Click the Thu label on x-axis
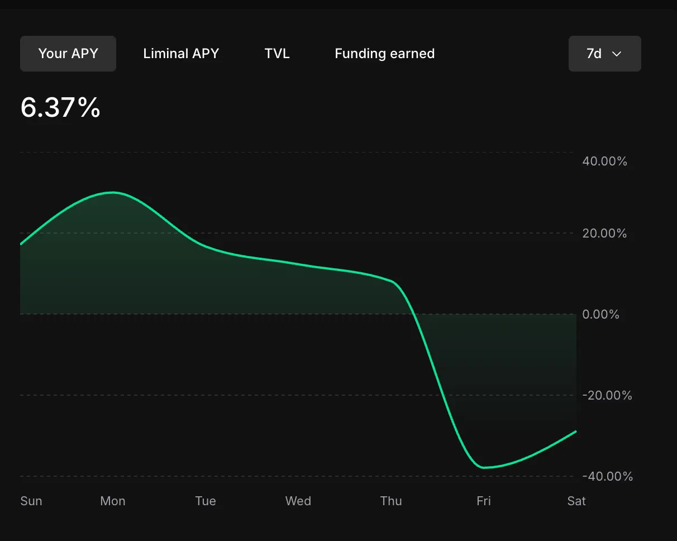 391,501
